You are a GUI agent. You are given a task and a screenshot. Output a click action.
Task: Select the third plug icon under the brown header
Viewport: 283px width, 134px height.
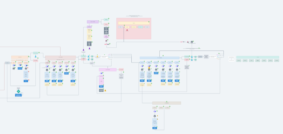(x=60, y=70)
